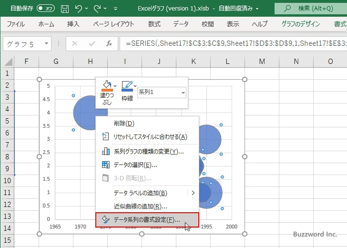Click the 4.5 vertical axis label
This screenshot has height=248, width=347.
pos(46,99)
